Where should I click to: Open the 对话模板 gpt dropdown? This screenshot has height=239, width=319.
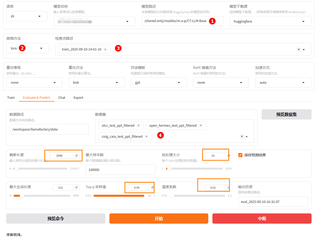(159, 82)
